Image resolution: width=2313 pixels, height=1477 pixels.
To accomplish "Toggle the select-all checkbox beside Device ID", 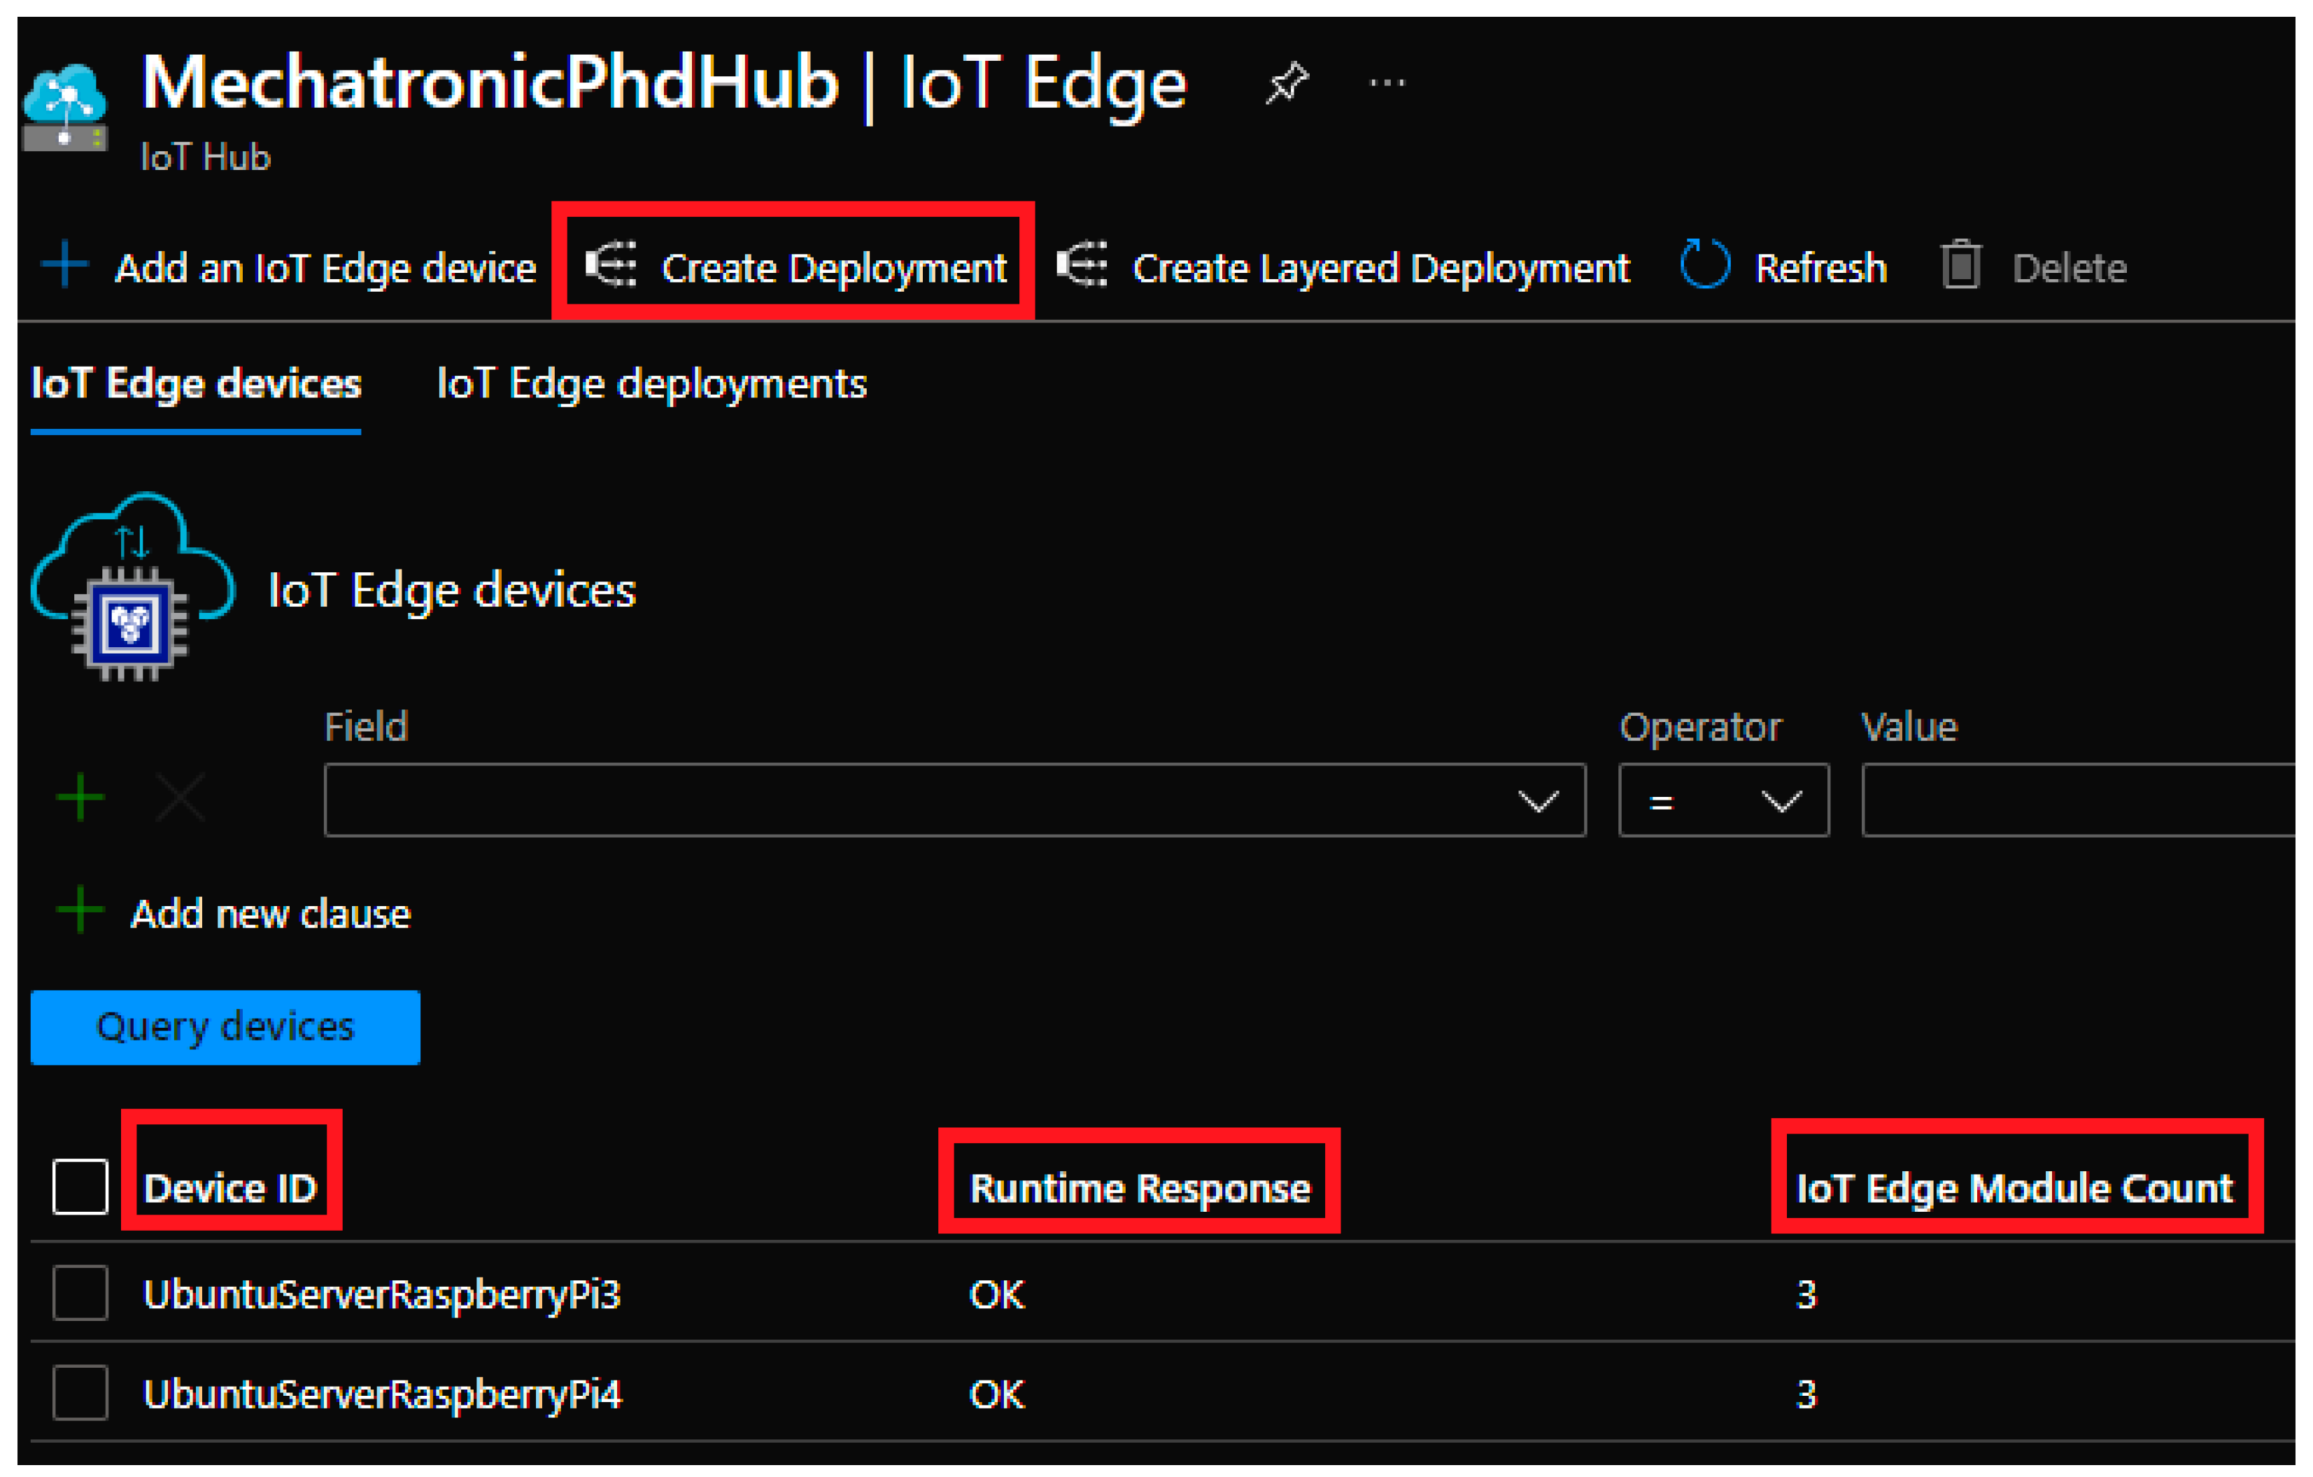I will coord(80,1186).
